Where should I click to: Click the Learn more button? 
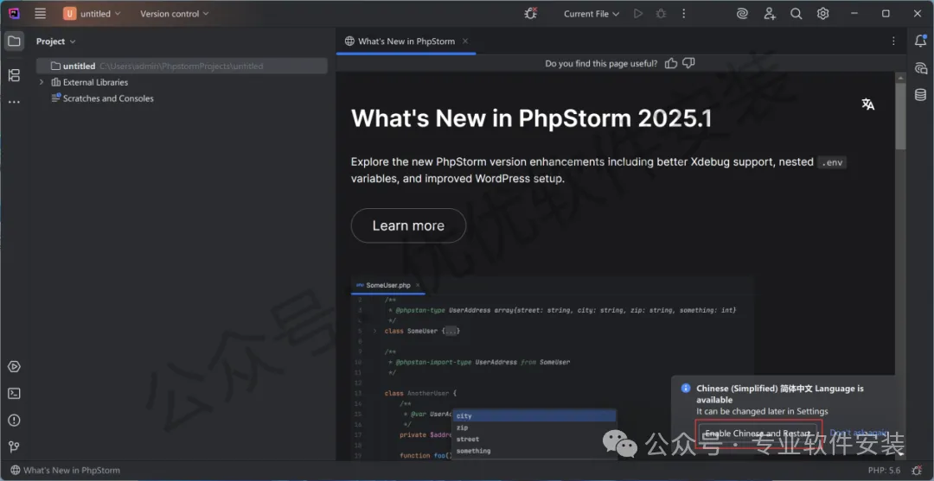(x=408, y=225)
